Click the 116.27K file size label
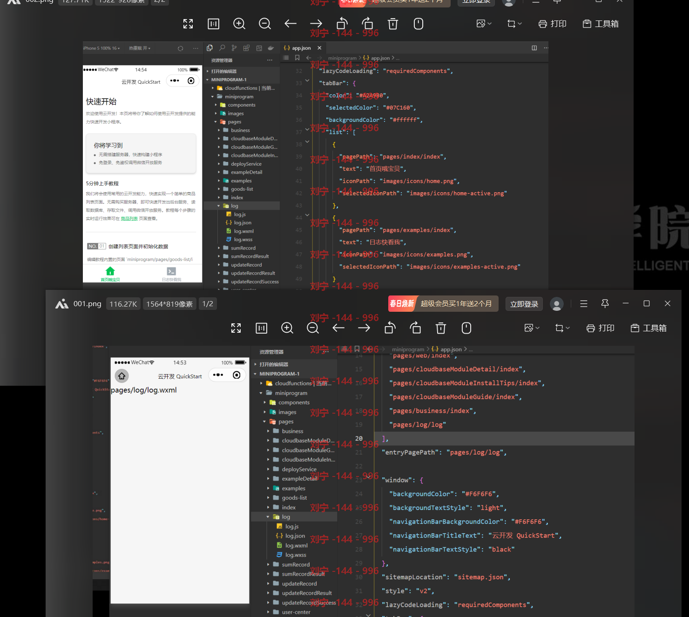This screenshot has height=617, width=689. click(x=123, y=304)
